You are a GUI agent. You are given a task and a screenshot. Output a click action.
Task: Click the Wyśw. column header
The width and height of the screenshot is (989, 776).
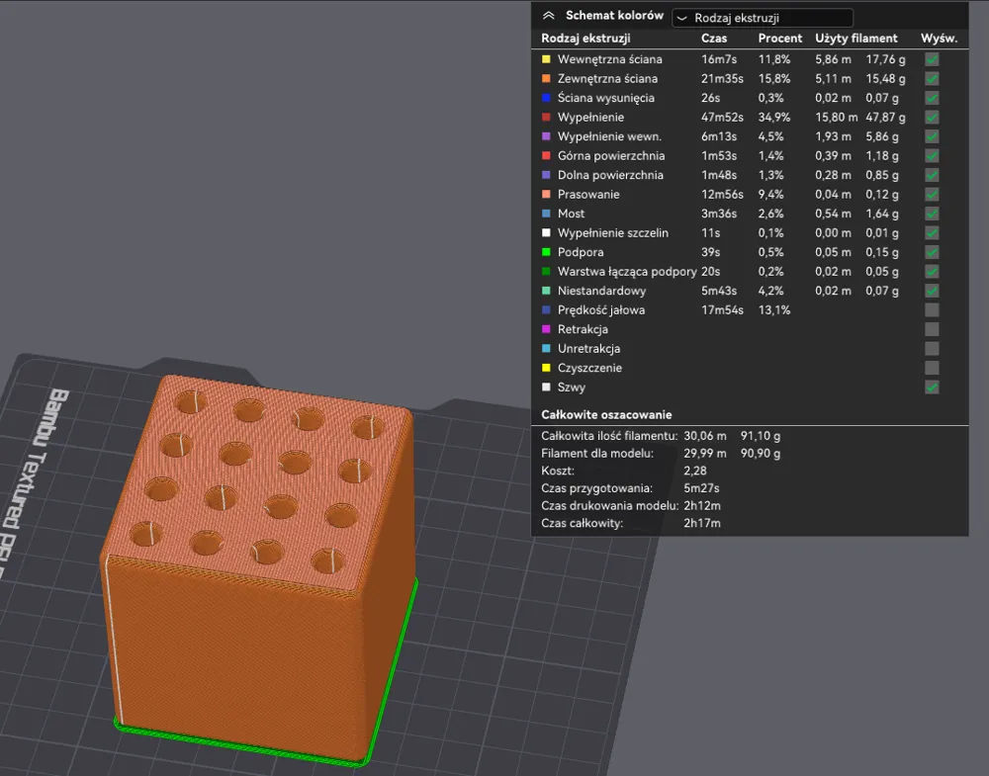[x=939, y=39]
